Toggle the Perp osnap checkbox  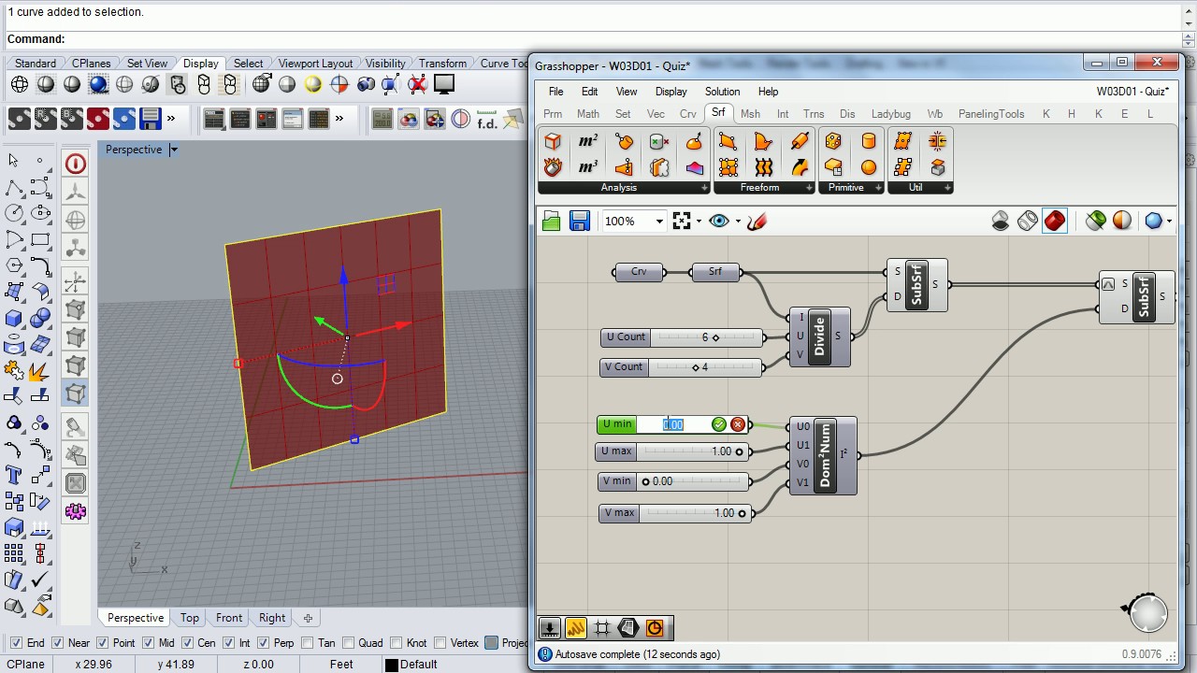(x=263, y=643)
